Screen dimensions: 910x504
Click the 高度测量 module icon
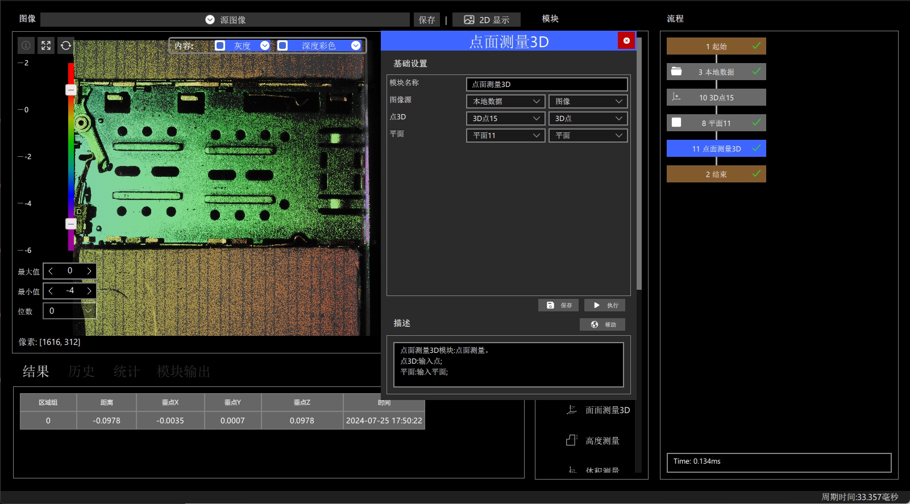572,440
